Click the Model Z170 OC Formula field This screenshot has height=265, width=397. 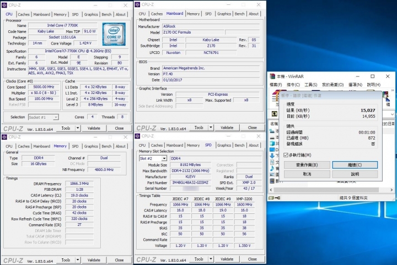click(193, 32)
